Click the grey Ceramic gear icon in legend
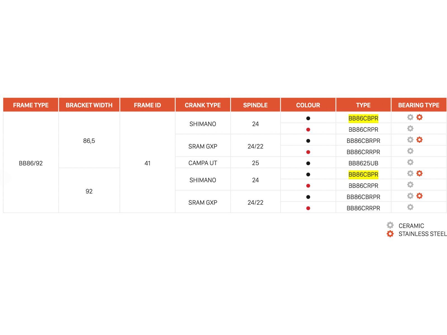The height and width of the screenshot is (335, 447). click(390, 225)
